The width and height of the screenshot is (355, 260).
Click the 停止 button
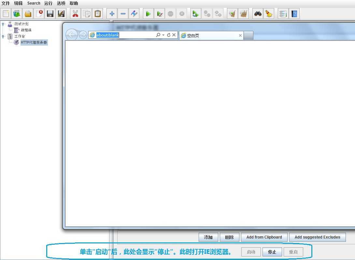tap(272, 252)
